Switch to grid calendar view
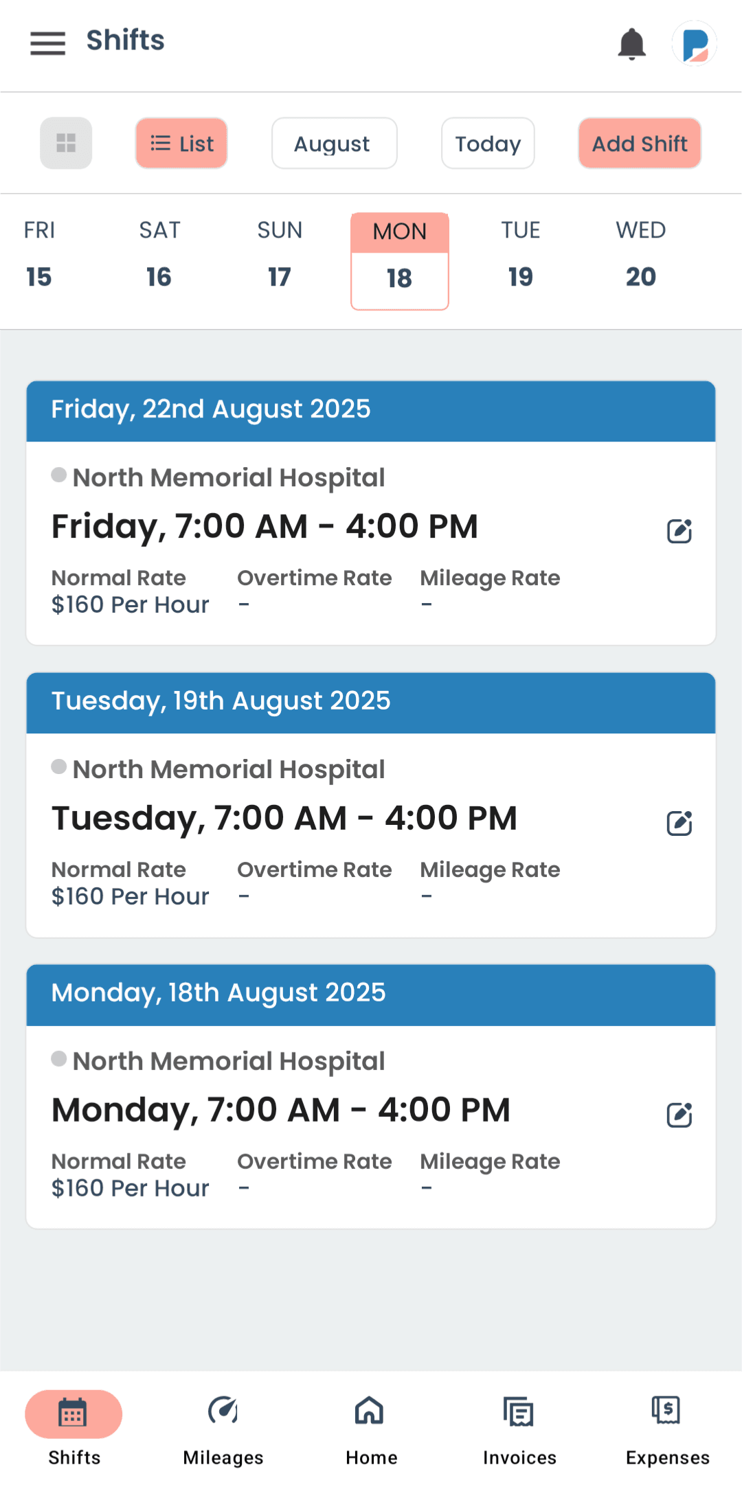 [x=66, y=143]
